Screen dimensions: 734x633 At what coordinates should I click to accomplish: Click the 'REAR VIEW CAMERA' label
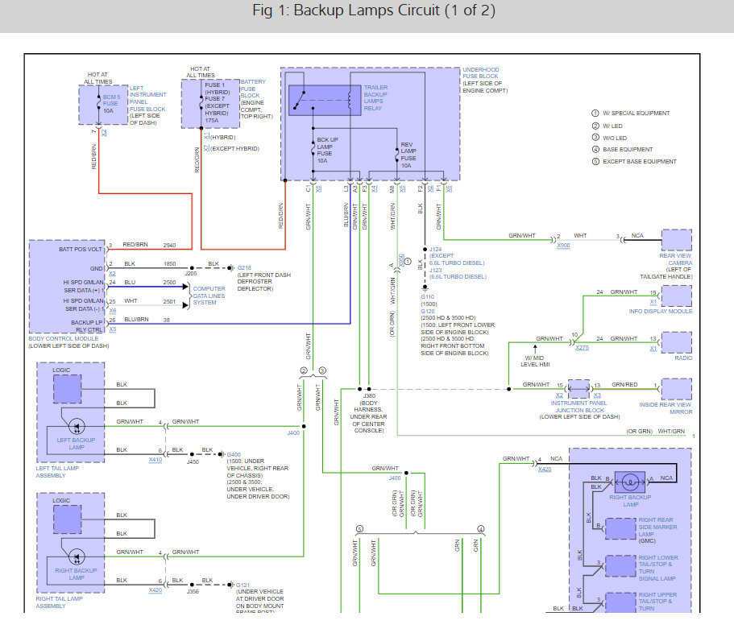coord(675,259)
